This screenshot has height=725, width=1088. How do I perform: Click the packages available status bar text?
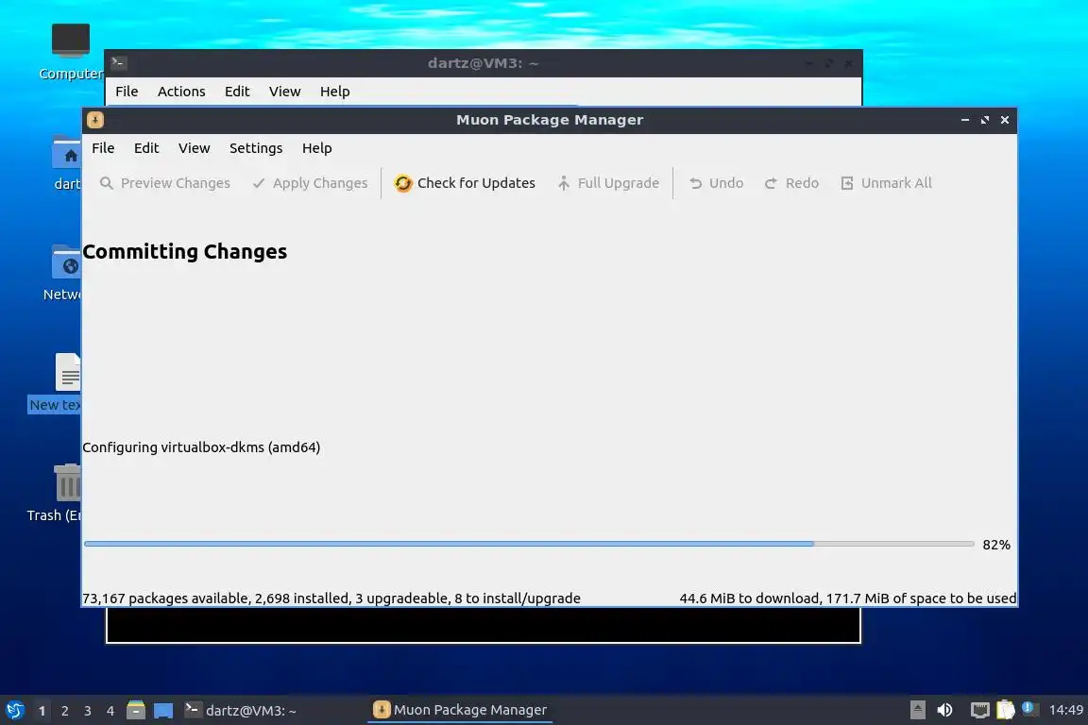point(331,599)
